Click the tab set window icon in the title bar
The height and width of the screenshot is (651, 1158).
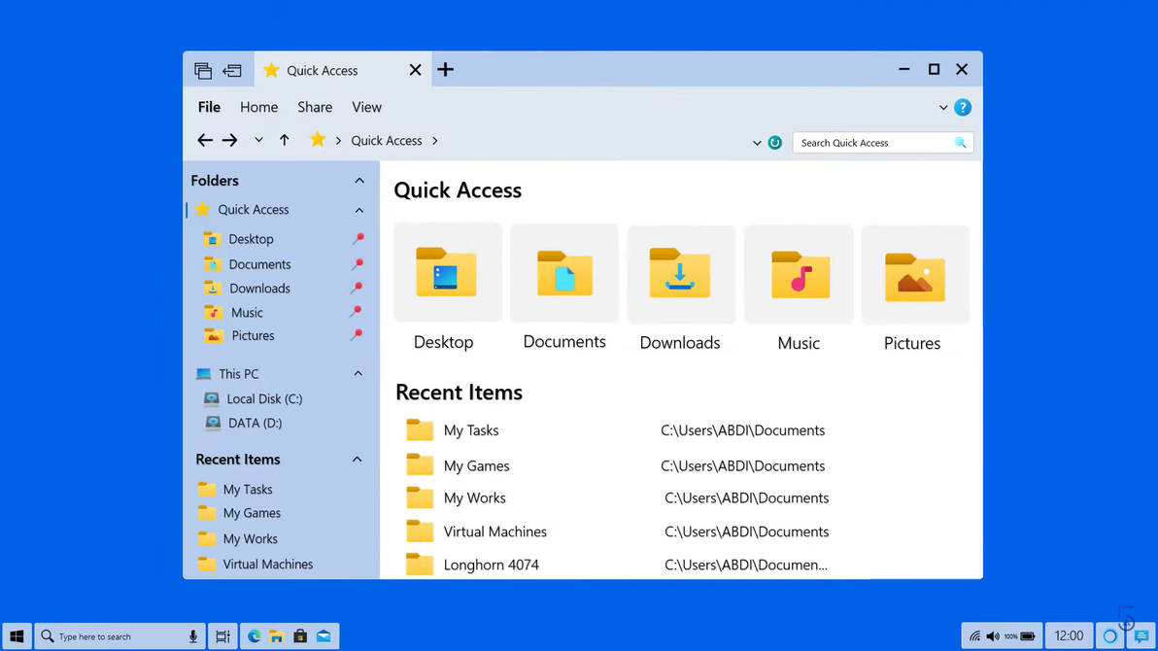coord(203,70)
